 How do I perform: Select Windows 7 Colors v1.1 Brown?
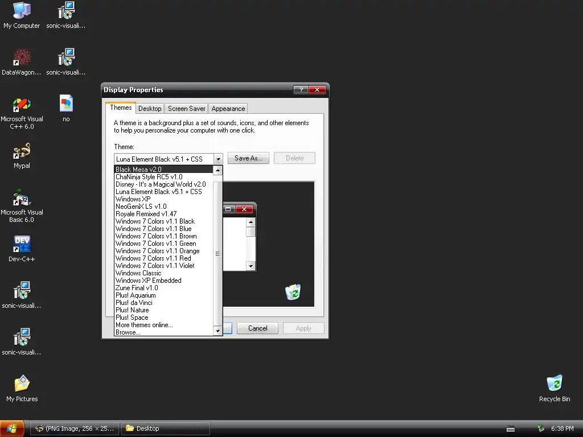[163, 236]
